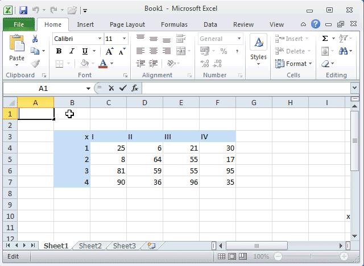364x266 pixels.
Task: Click the Insert Function fx icon
Action: pyautogui.click(x=135, y=88)
